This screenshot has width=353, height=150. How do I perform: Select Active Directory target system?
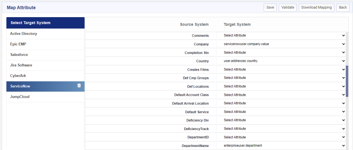46,34
